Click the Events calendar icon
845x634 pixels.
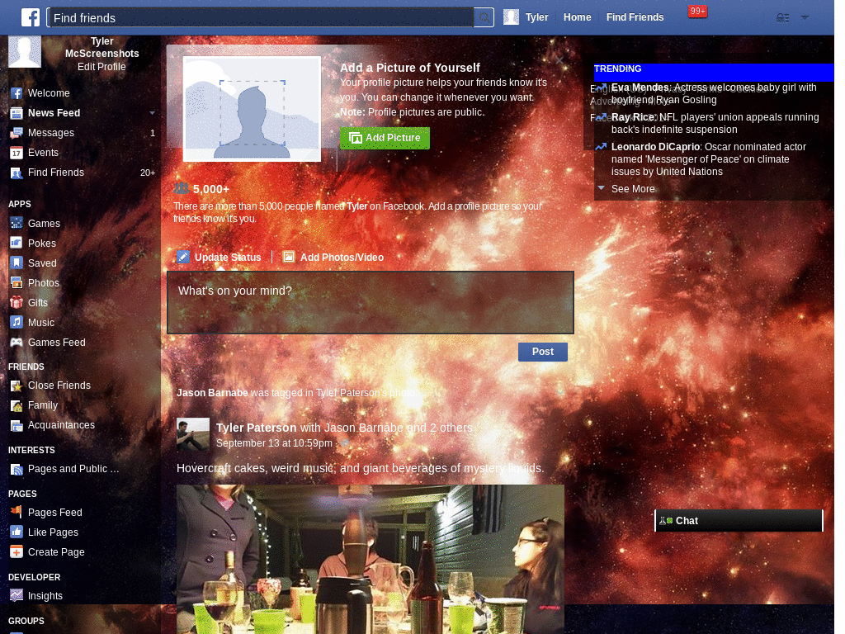coord(17,153)
